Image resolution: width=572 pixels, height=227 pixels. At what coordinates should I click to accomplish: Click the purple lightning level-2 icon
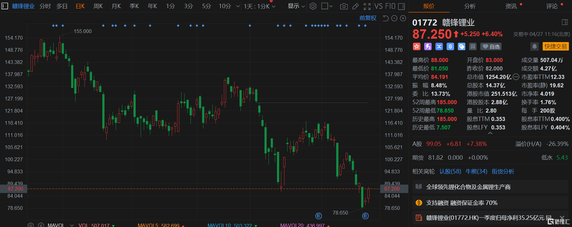[428, 46]
